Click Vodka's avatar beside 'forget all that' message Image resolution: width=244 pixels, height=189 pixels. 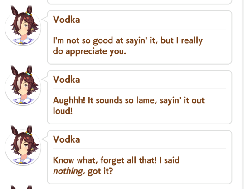coord(23,145)
